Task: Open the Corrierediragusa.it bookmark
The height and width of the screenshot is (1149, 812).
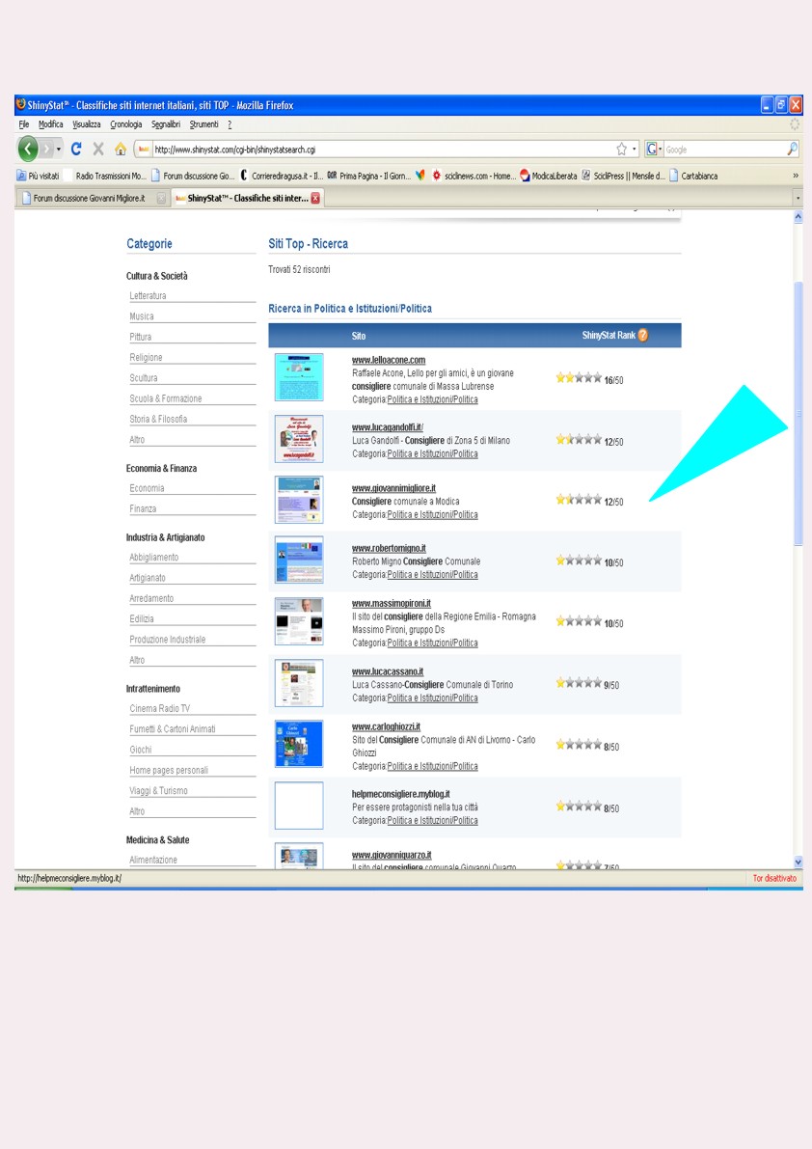Action: click(x=282, y=176)
